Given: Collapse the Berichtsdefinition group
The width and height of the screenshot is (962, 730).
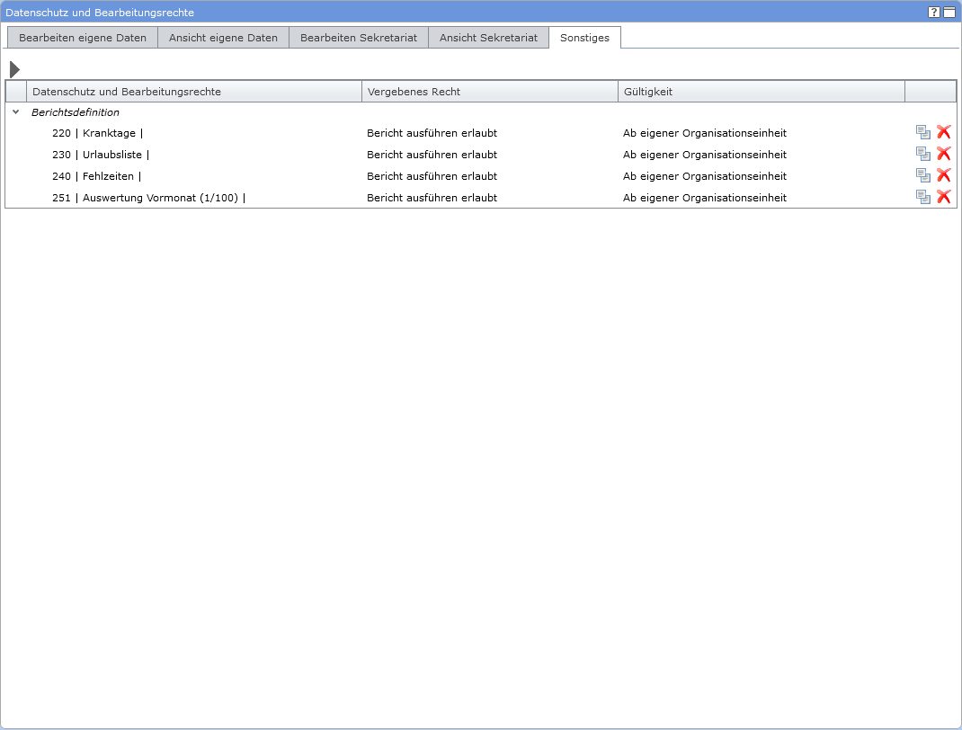Looking at the screenshot, I should (x=16, y=112).
